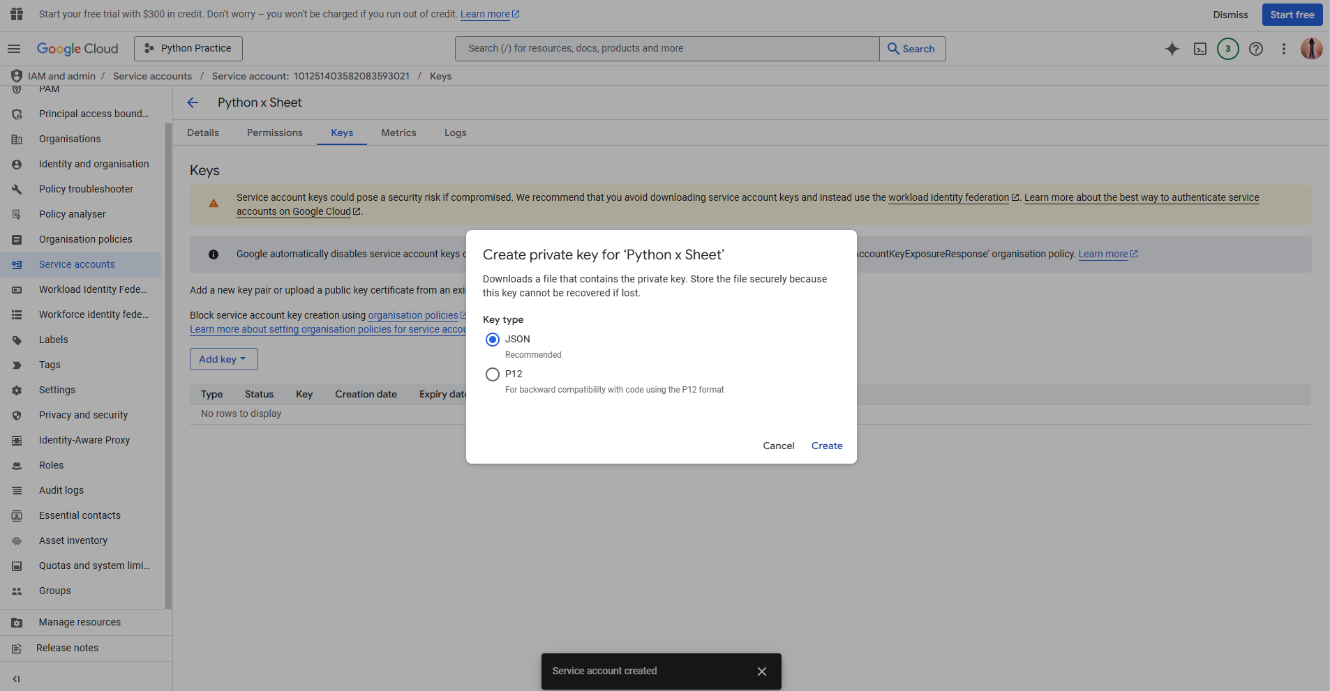Open IAM and admin breadcrumb
The height and width of the screenshot is (691, 1330).
pyautogui.click(x=61, y=76)
